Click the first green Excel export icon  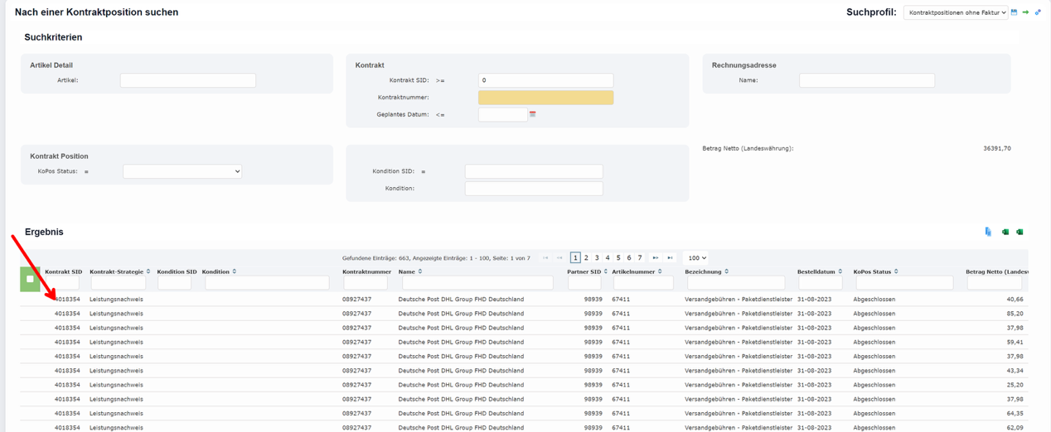point(1005,232)
